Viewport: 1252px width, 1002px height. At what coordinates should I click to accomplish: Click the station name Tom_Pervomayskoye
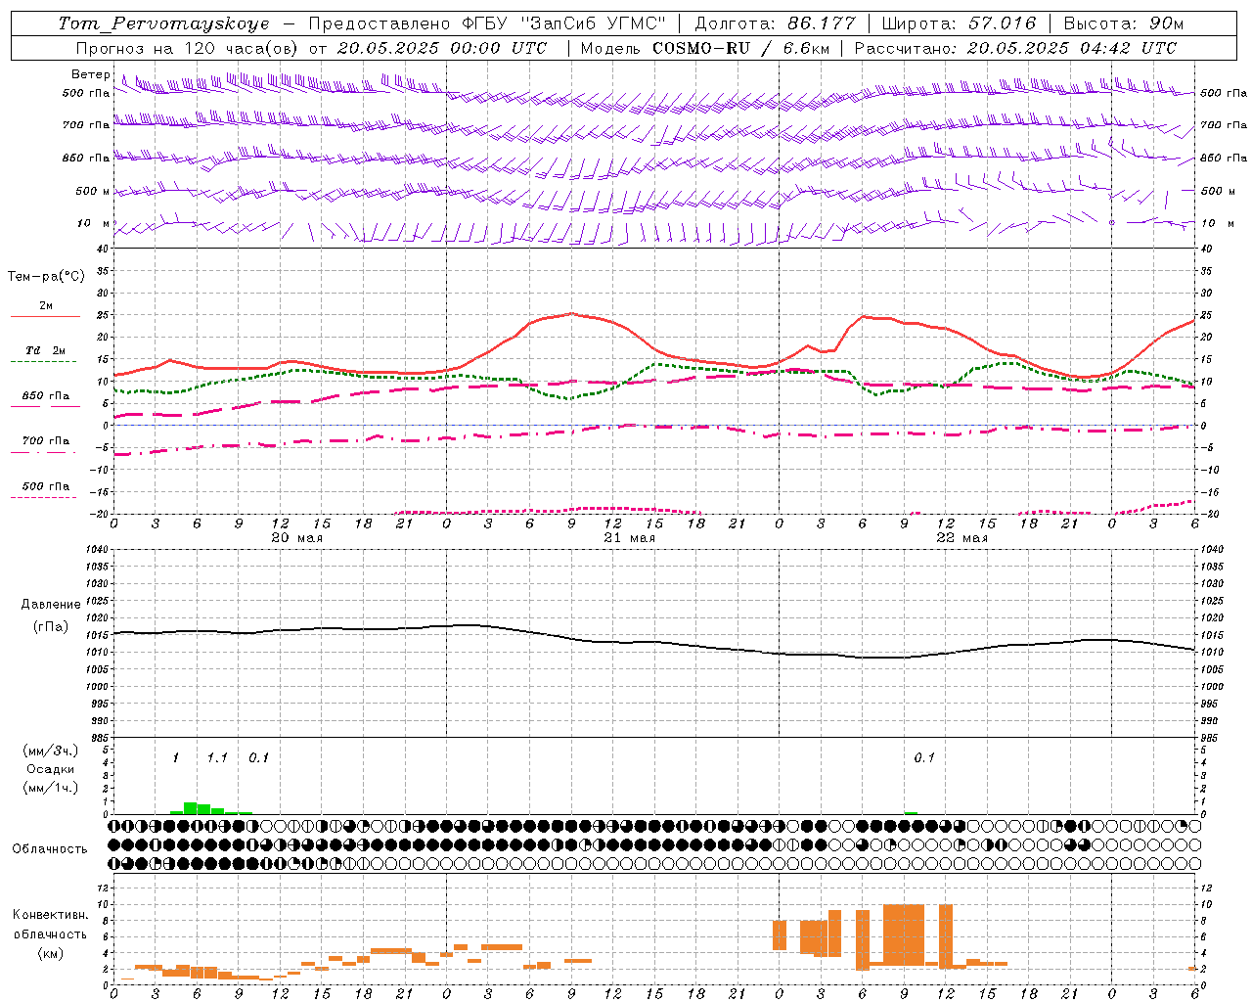[x=163, y=23]
